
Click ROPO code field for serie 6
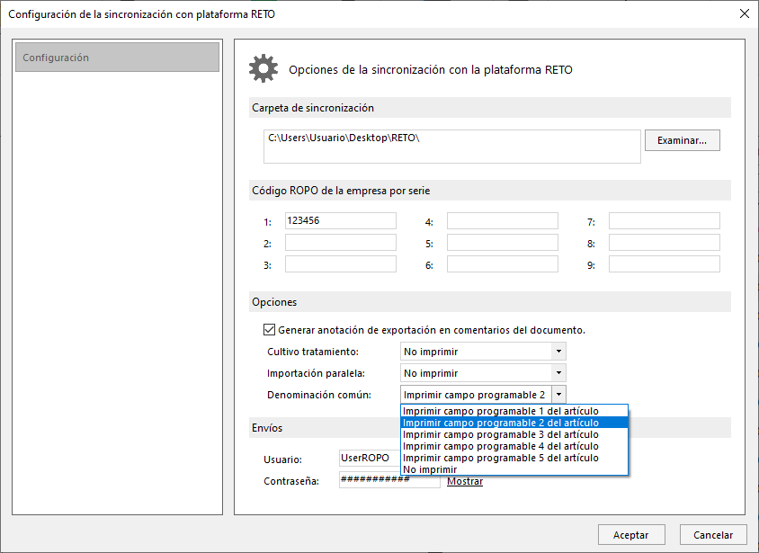(503, 264)
